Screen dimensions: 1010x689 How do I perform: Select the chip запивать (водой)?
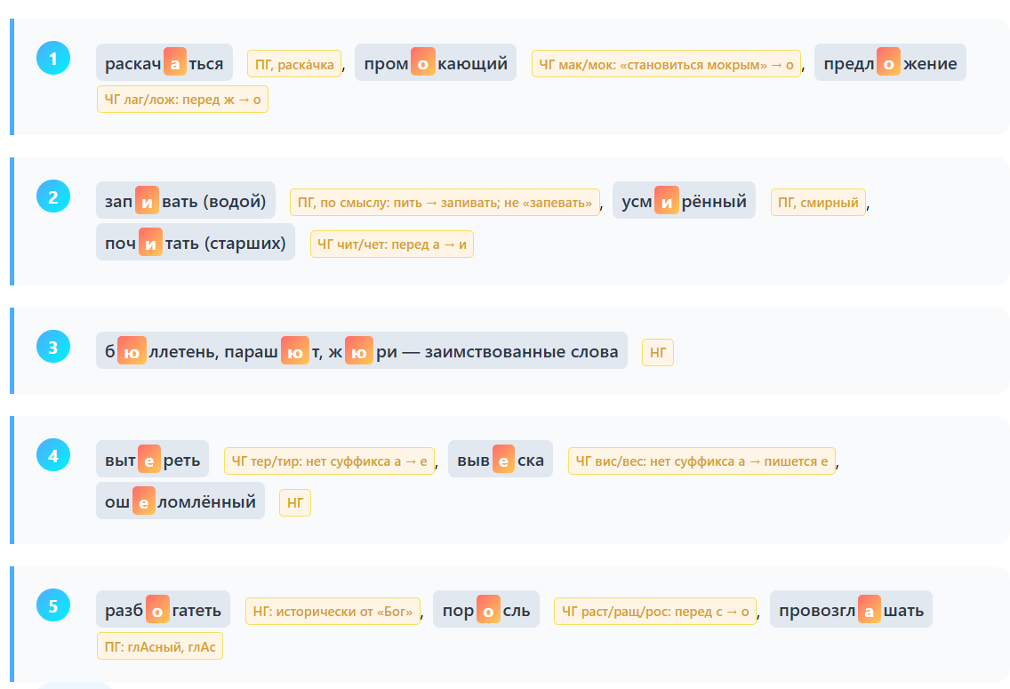(186, 200)
